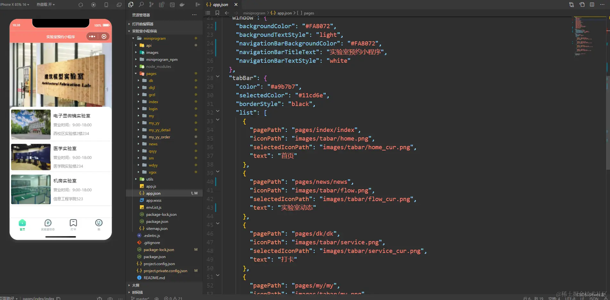This screenshot has height=300, width=610.
Task: Click the pages breadcrumb segment
Action: tap(309, 13)
